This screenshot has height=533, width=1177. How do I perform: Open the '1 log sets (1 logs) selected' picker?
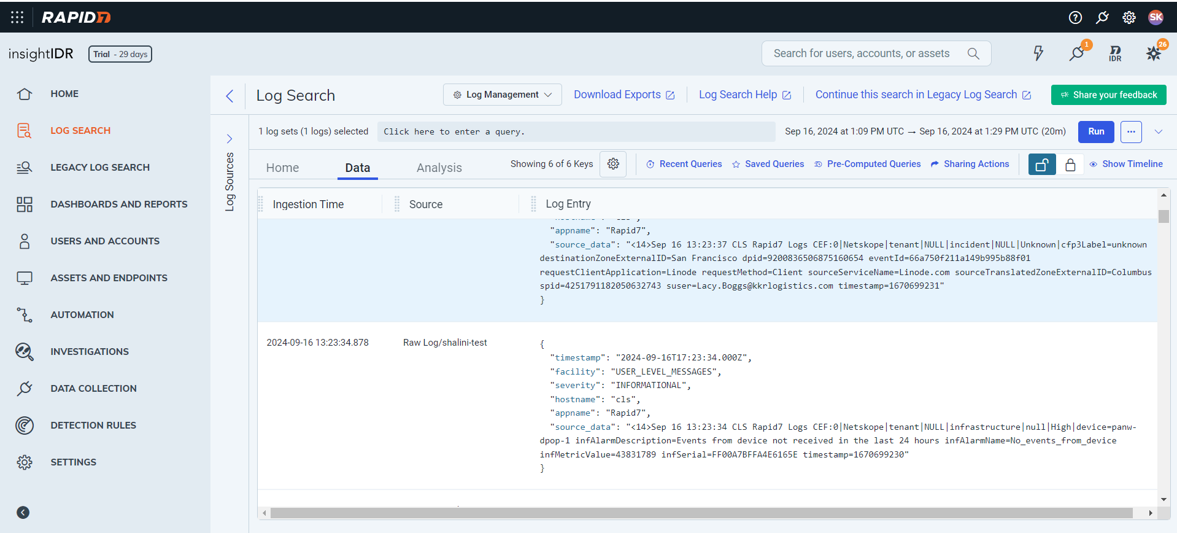pyautogui.click(x=313, y=131)
